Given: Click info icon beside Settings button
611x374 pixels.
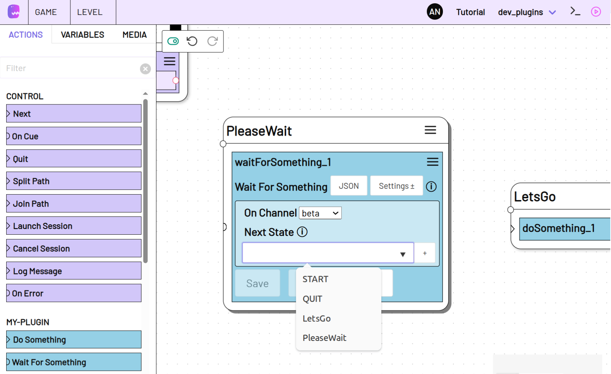Looking at the screenshot, I should [431, 186].
